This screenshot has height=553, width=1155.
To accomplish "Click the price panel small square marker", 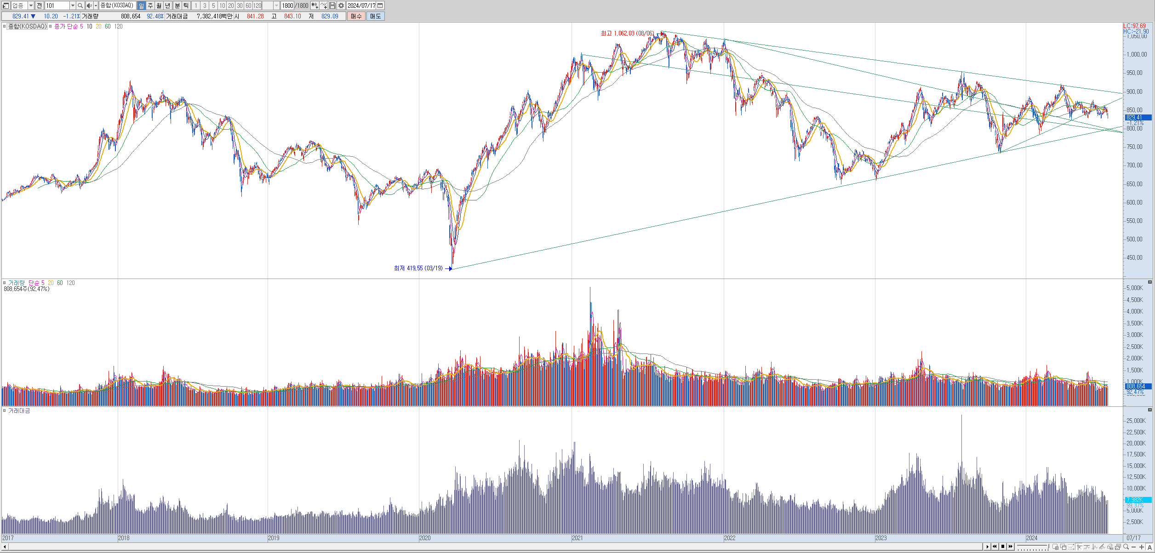I will (4, 26).
